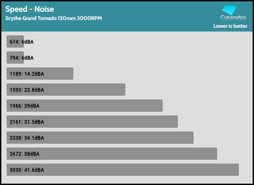Click the '1593: 22.8dBA' label text

[27, 90]
